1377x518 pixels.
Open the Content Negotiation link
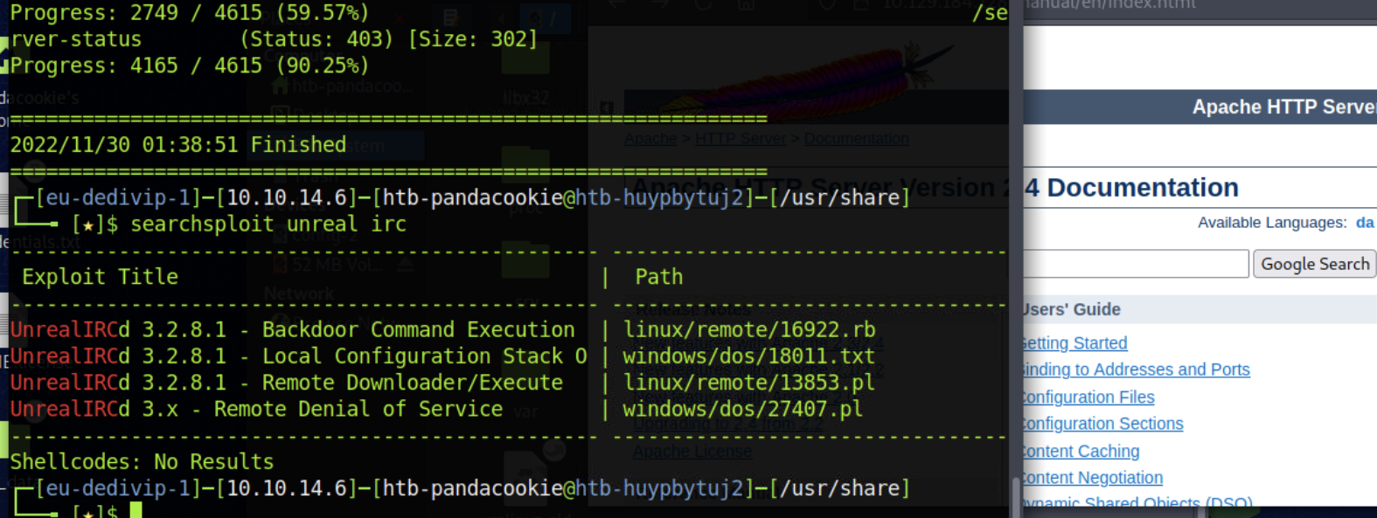coord(1092,478)
